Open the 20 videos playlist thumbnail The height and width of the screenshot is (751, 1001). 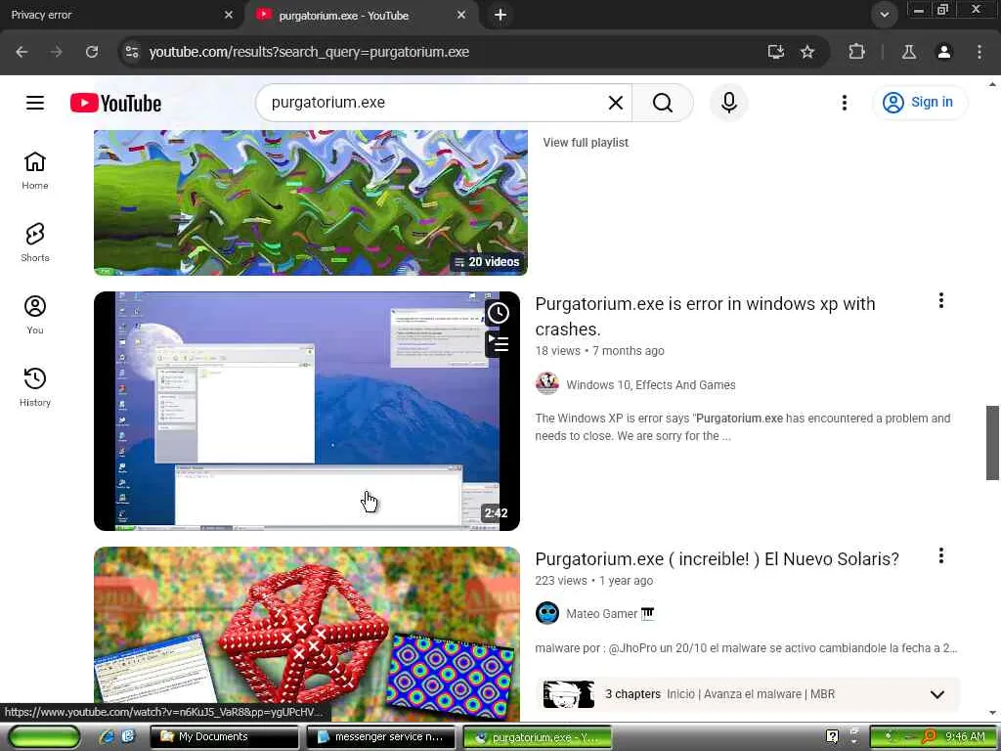click(x=310, y=202)
